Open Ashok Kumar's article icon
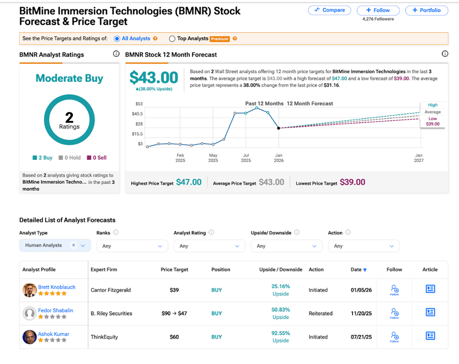The height and width of the screenshot is (364, 459). pos(430,336)
